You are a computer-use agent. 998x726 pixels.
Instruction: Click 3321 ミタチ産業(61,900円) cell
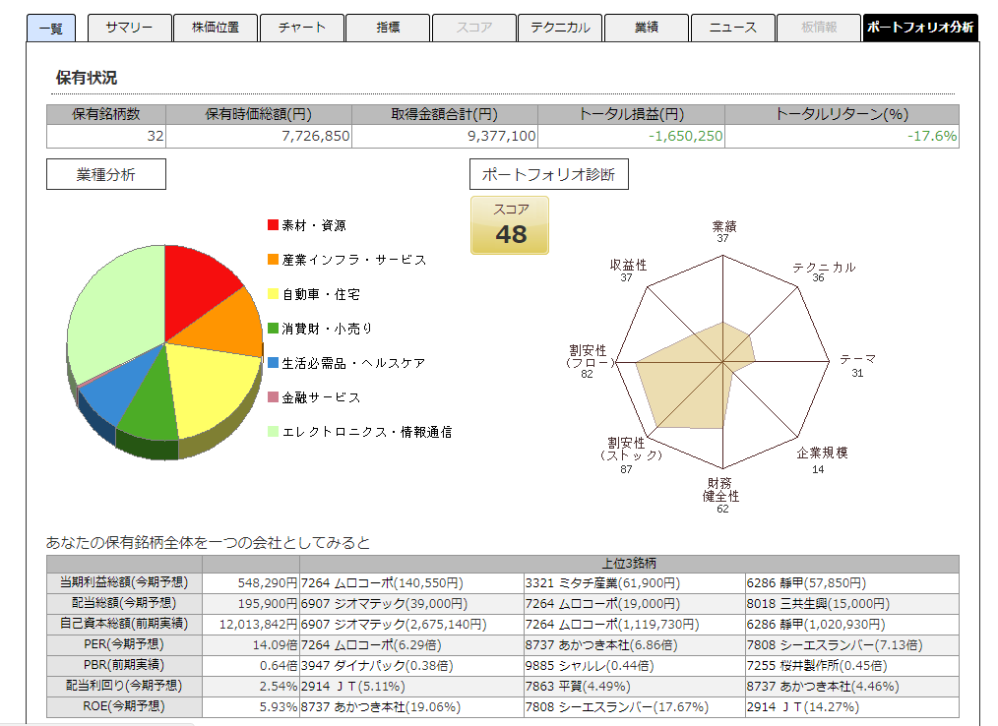[635, 582]
